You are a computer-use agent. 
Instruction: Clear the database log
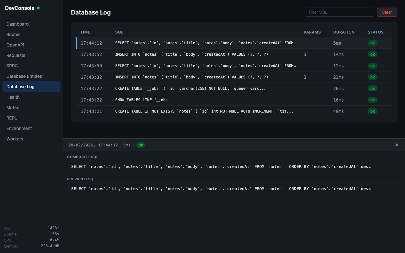point(387,12)
